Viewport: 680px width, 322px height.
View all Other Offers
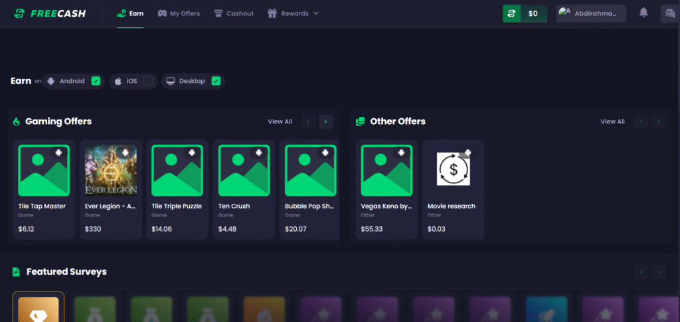tap(612, 121)
